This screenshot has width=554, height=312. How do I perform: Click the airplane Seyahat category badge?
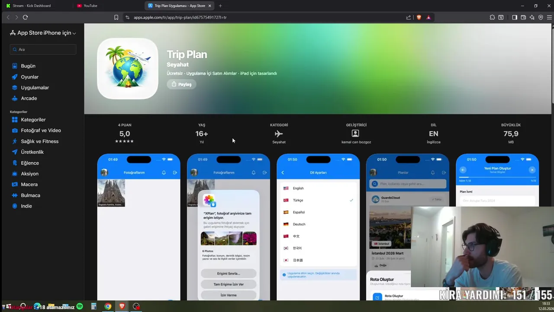click(279, 133)
